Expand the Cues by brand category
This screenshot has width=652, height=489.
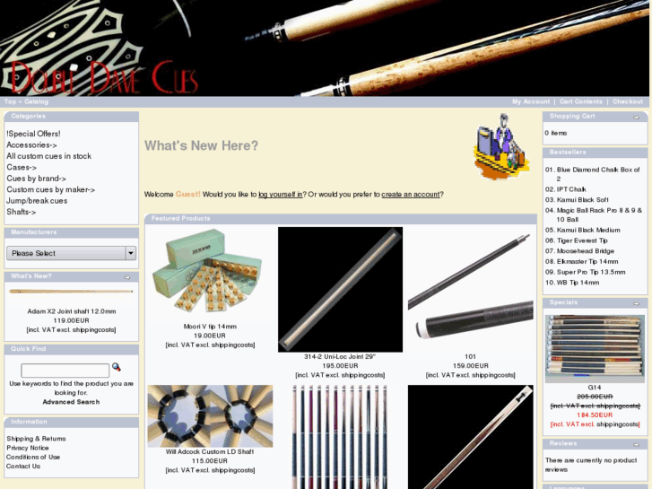coord(36,179)
